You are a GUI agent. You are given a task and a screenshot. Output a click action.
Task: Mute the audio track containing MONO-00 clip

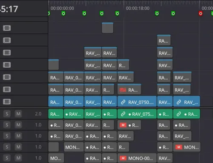pos(18,158)
